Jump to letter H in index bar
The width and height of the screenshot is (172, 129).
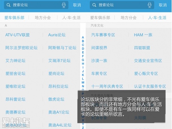point(83,64)
